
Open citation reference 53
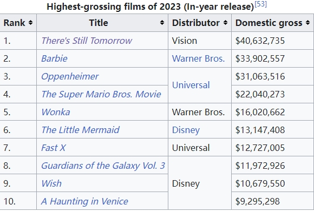pyautogui.click(x=260, y=4)
